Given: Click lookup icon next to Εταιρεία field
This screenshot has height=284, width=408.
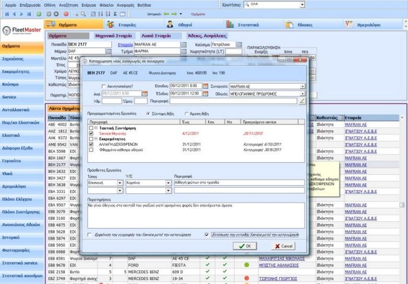Looking at the screenshot, I should tap(184, 45).
